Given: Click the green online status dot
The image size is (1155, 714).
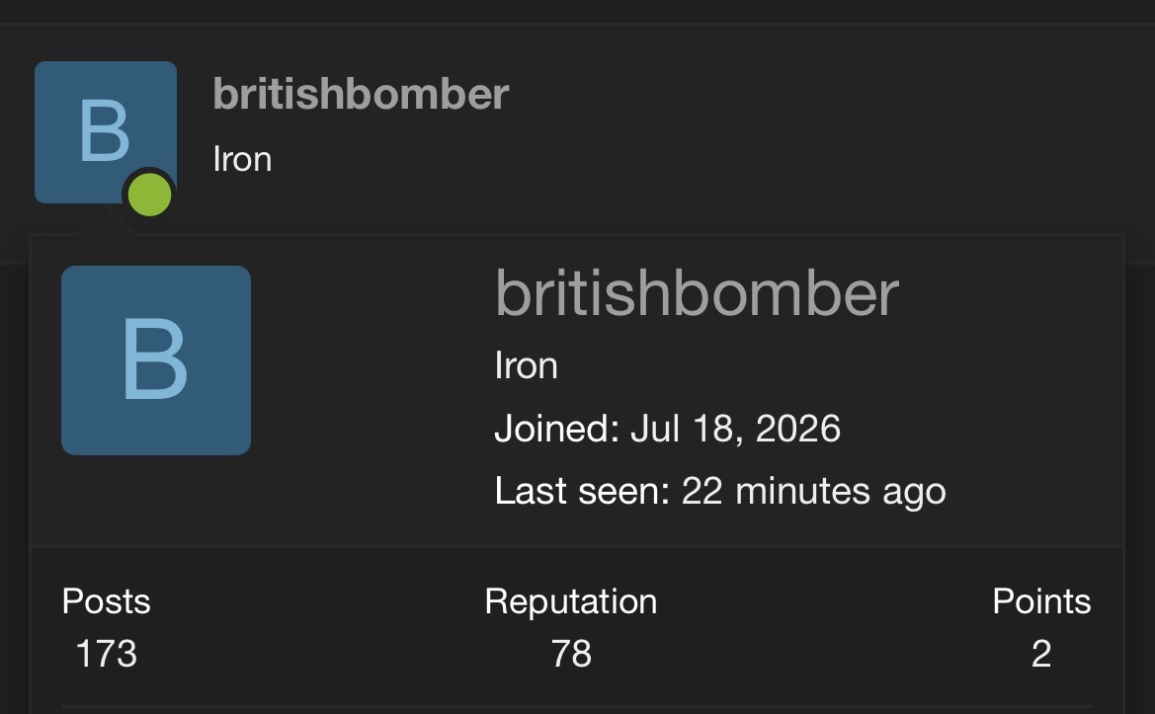Looking at the screenshot, I should point(149,196).
